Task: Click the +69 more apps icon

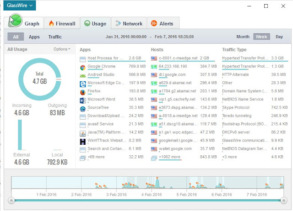Action: [x=82, y=158]
